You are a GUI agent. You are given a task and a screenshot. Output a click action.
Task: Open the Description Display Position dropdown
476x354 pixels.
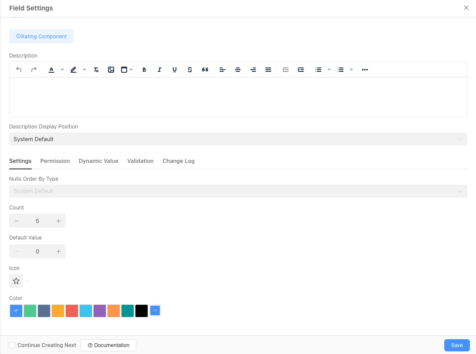238,139
